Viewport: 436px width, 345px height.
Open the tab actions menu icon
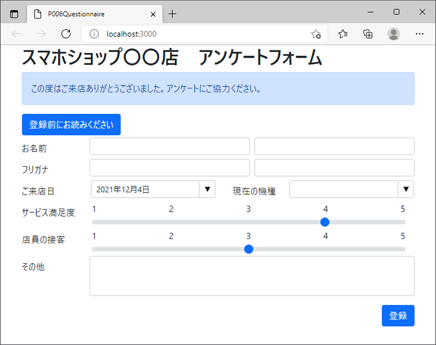[x=14, y=14]
